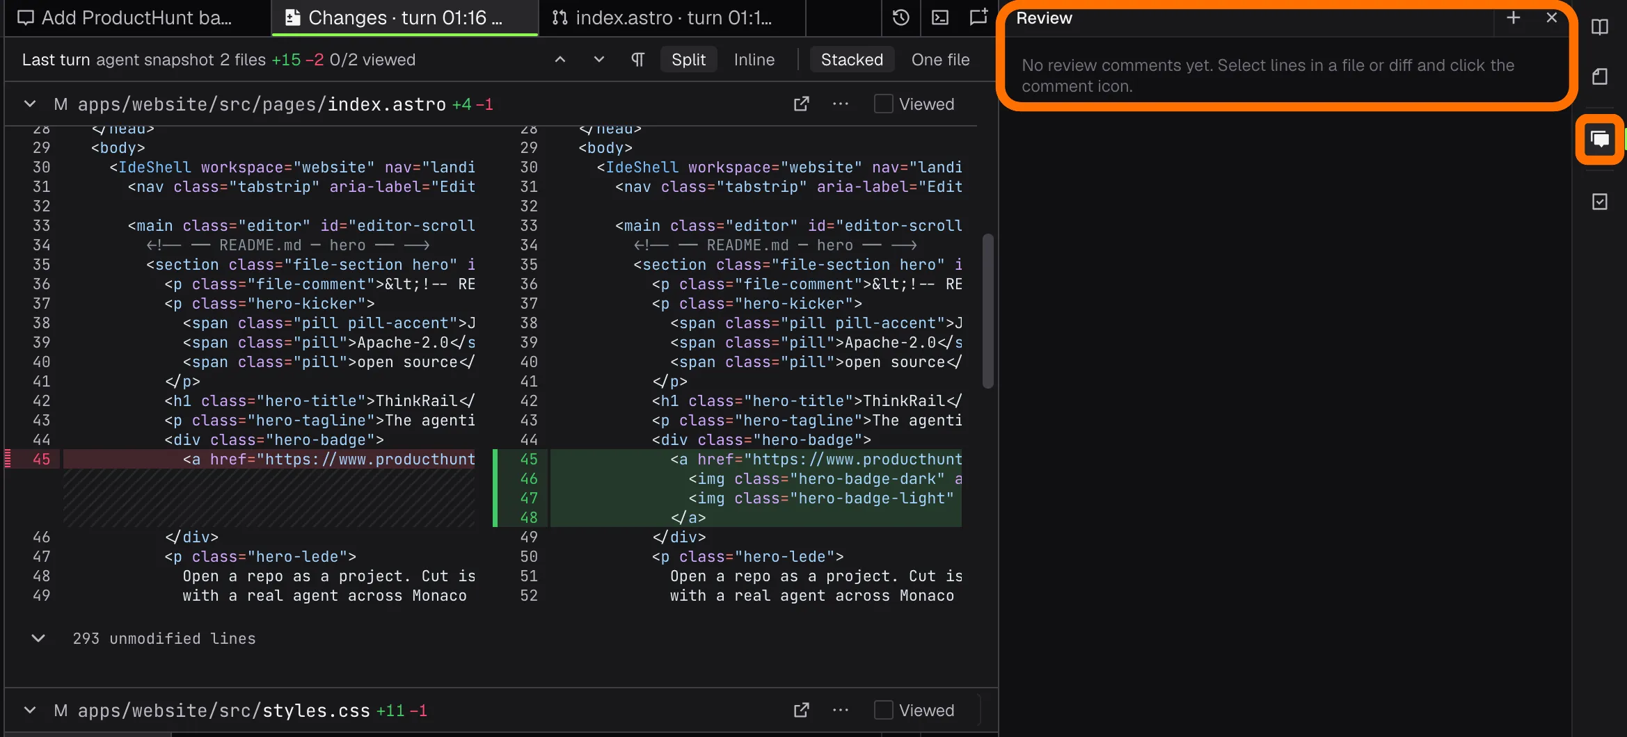Click line 42 hero-title in right pane
This screenshot has width=1627, height=737.
756,400
